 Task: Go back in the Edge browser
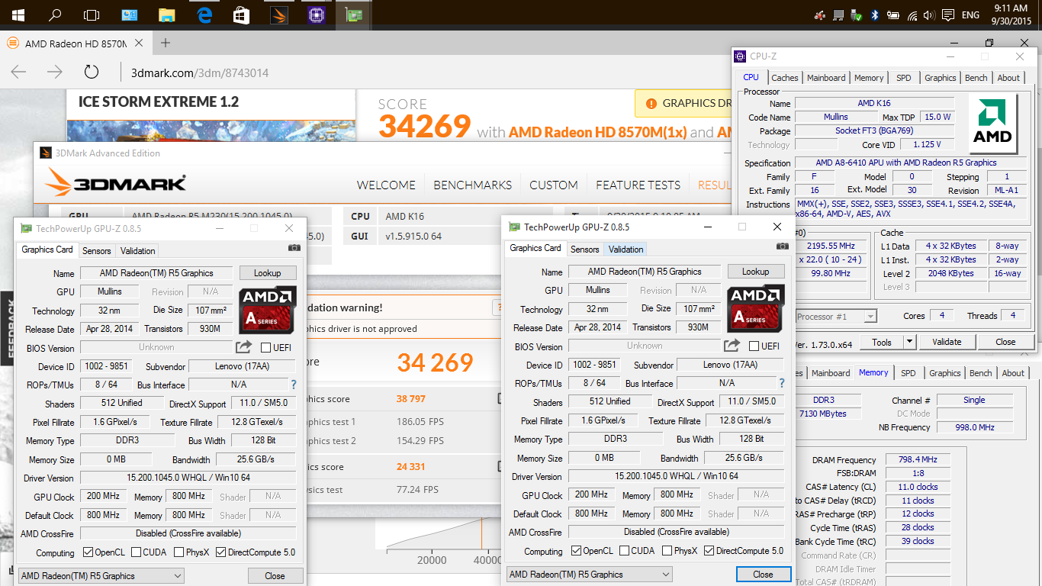18,72
